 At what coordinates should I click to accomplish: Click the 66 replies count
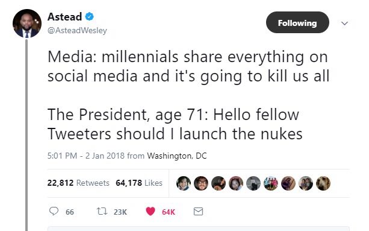[x=70, y=212]
